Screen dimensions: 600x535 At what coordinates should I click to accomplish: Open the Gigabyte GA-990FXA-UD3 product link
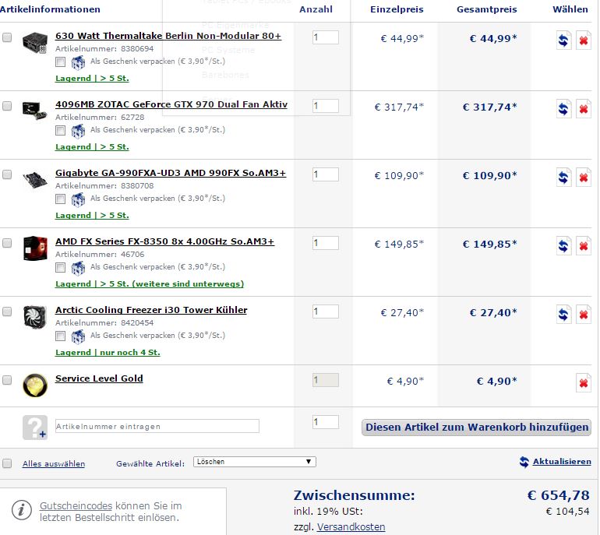pos(171,173)
